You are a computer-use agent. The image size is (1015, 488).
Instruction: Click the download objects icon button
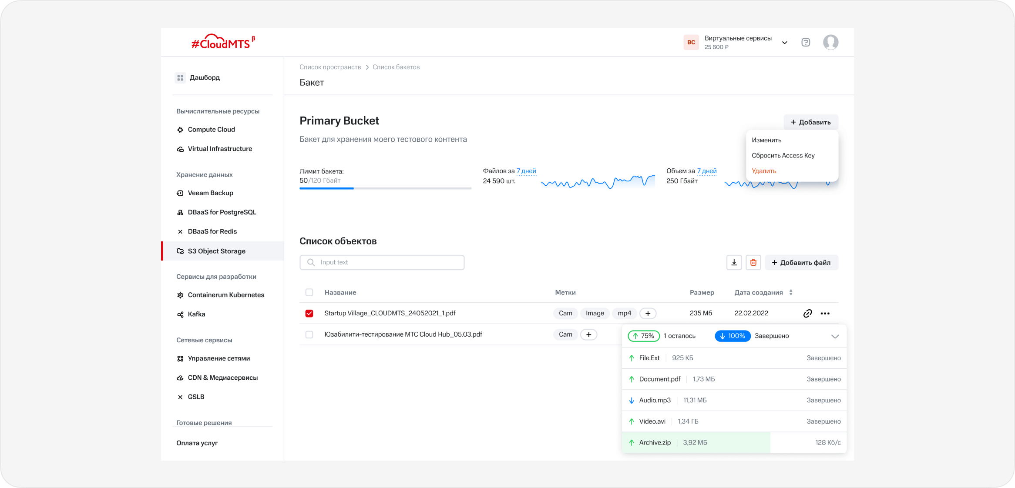(734, 262)
